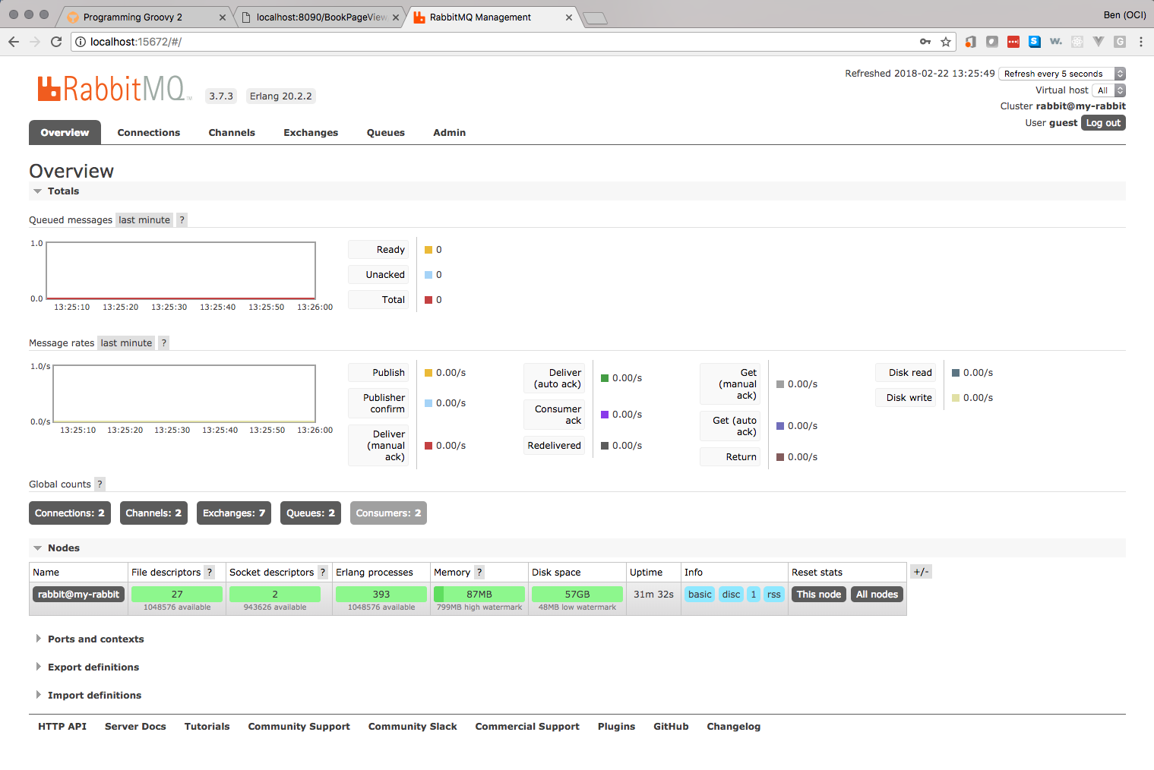1154x770 pixels.
Task: Log out of guest user
Action: [1103, 123]
